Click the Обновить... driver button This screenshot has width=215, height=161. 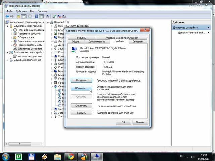[81, 88]
